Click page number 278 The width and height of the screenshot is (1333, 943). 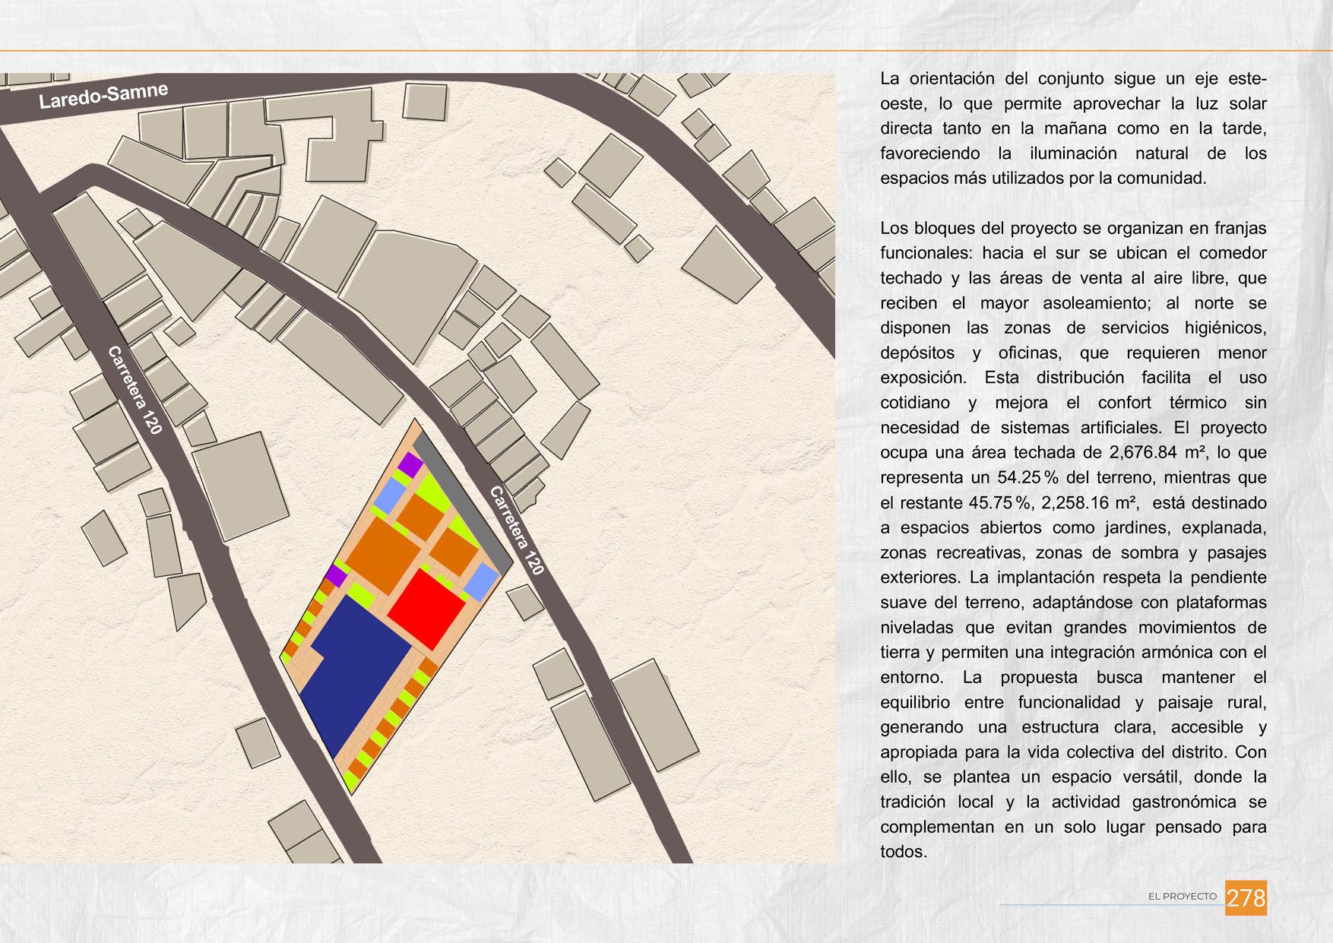pyautogui.click(x=1246, y=897)
